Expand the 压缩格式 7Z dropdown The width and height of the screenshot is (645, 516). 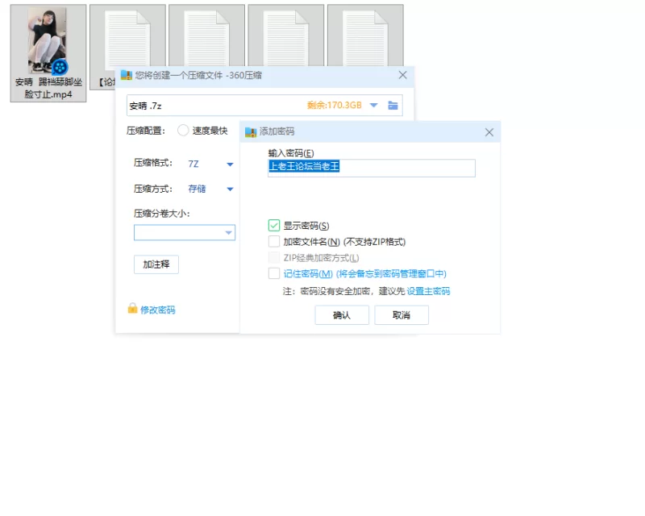[x=230, y=164]
